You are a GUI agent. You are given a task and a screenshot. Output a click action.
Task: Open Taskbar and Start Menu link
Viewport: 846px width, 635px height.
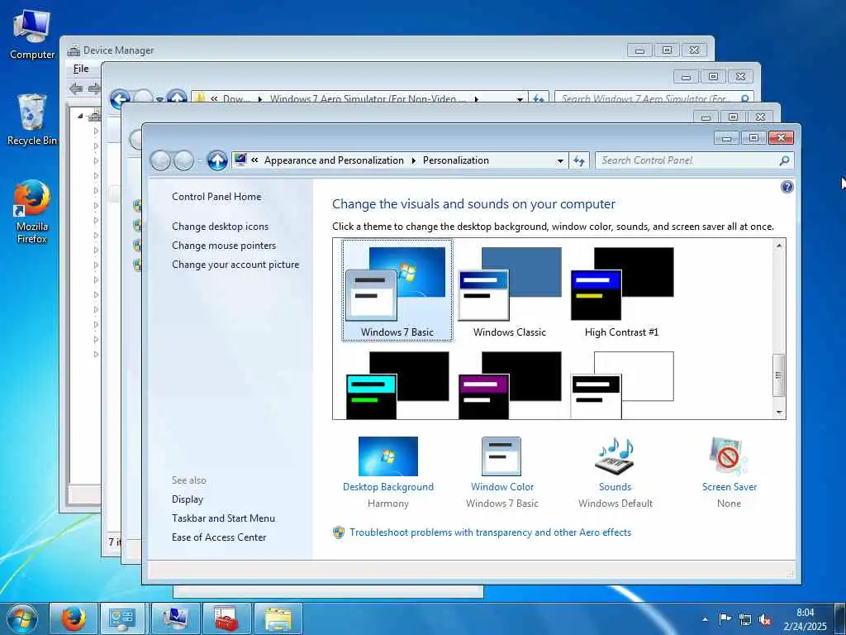point(223,518)
